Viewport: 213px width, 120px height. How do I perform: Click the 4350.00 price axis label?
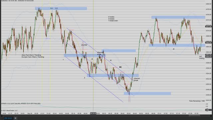click(209, 84)
